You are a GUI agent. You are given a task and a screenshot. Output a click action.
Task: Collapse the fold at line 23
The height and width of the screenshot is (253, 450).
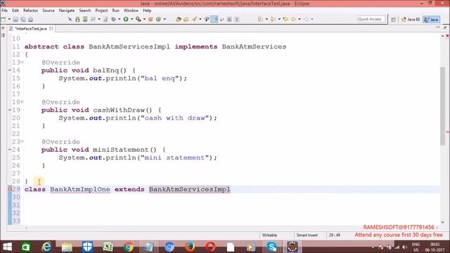click(x=22, y=141)
